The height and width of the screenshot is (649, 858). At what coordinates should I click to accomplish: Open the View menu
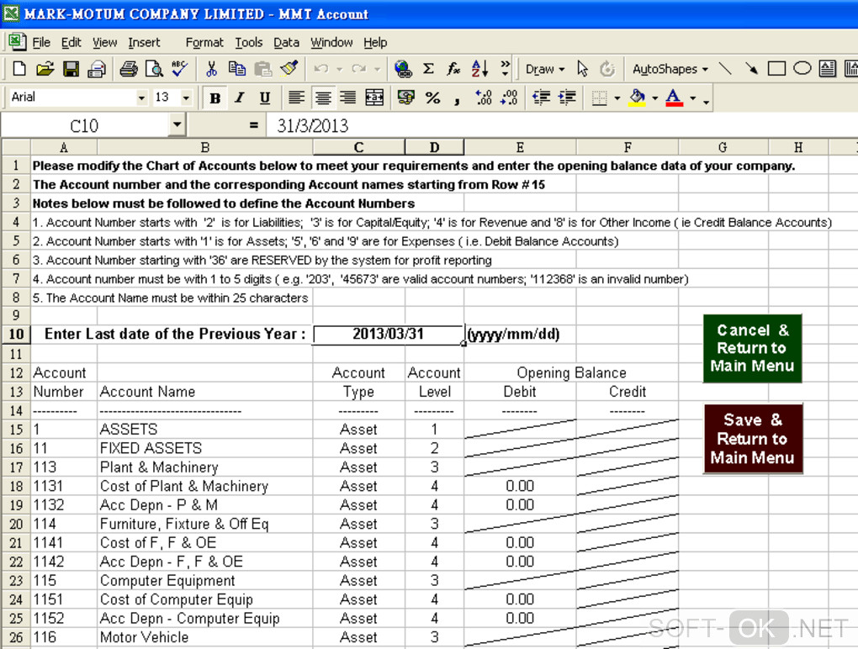(104, 42)
